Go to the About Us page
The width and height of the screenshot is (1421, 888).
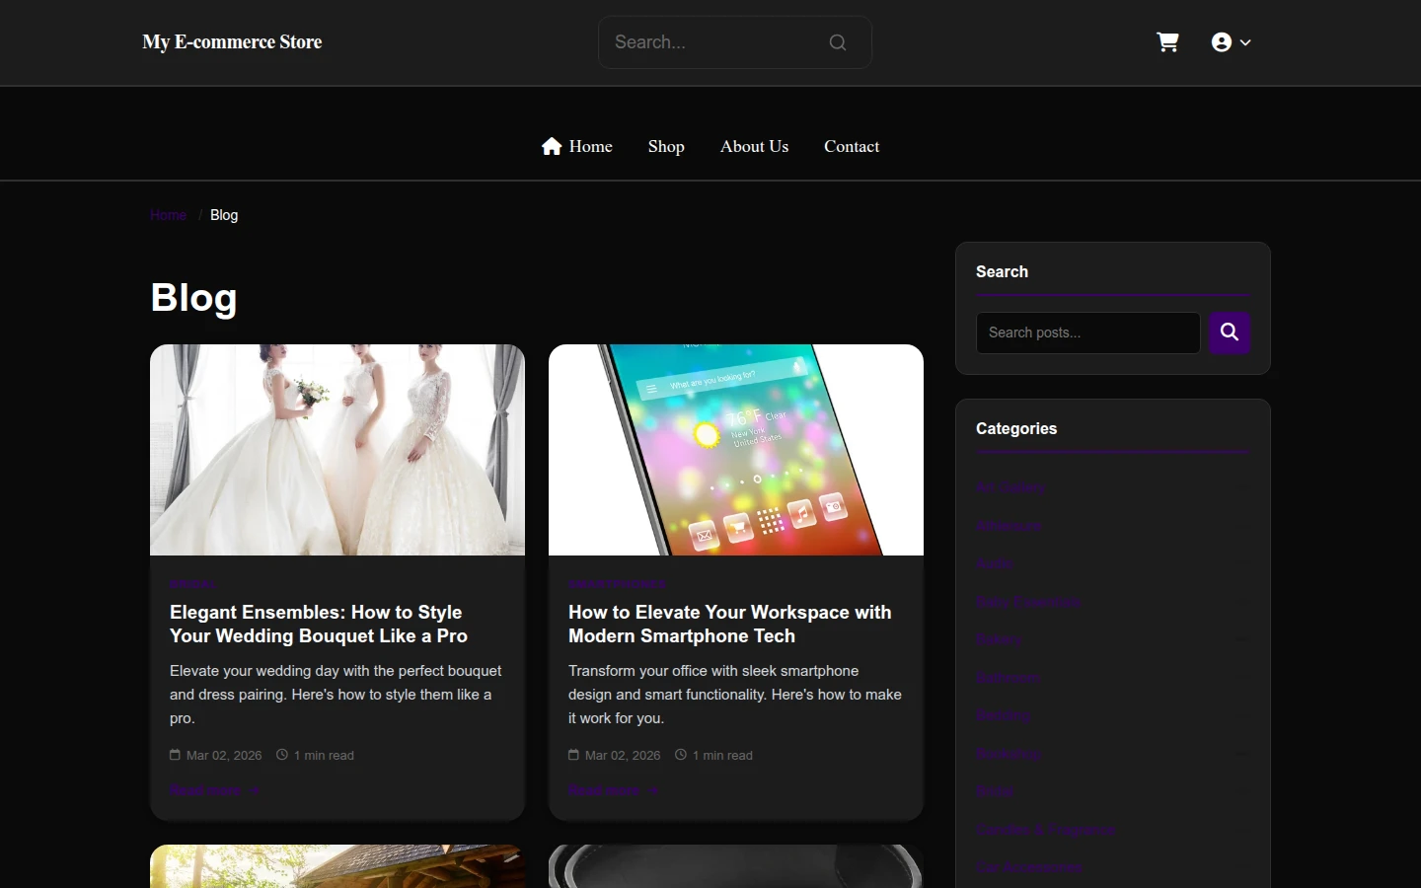point(754,146)
